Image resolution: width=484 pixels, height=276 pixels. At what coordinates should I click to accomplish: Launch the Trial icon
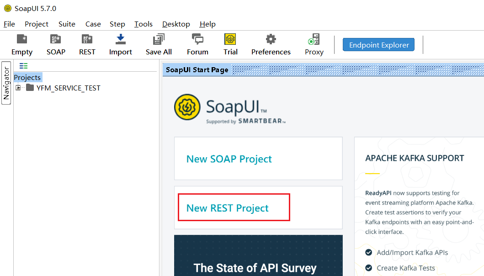coord(230,43)
